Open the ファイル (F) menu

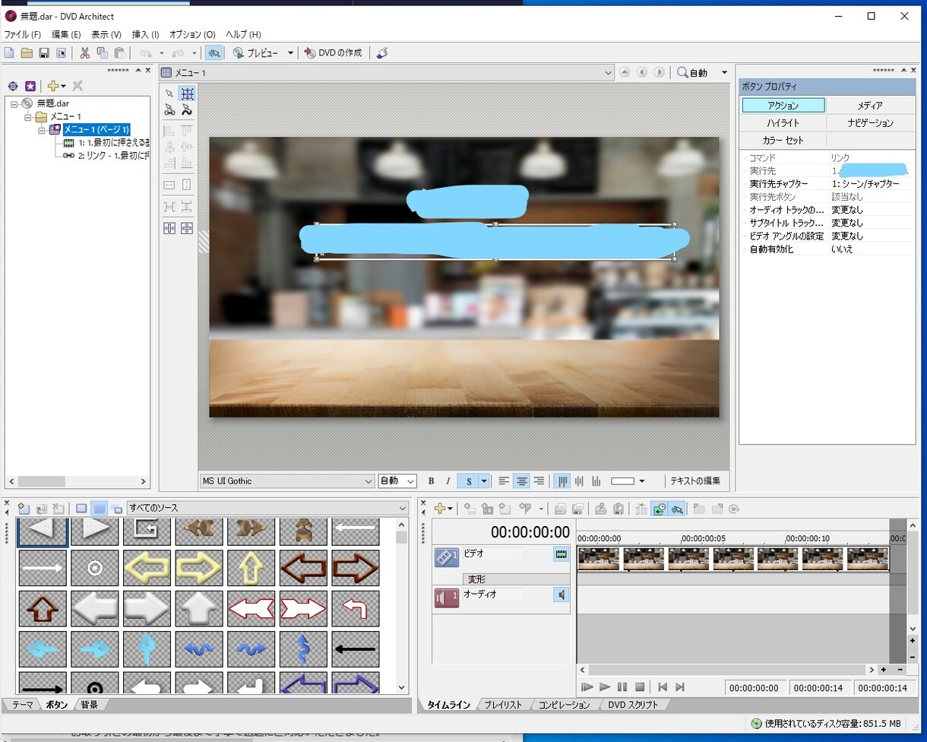pos(23,35)
